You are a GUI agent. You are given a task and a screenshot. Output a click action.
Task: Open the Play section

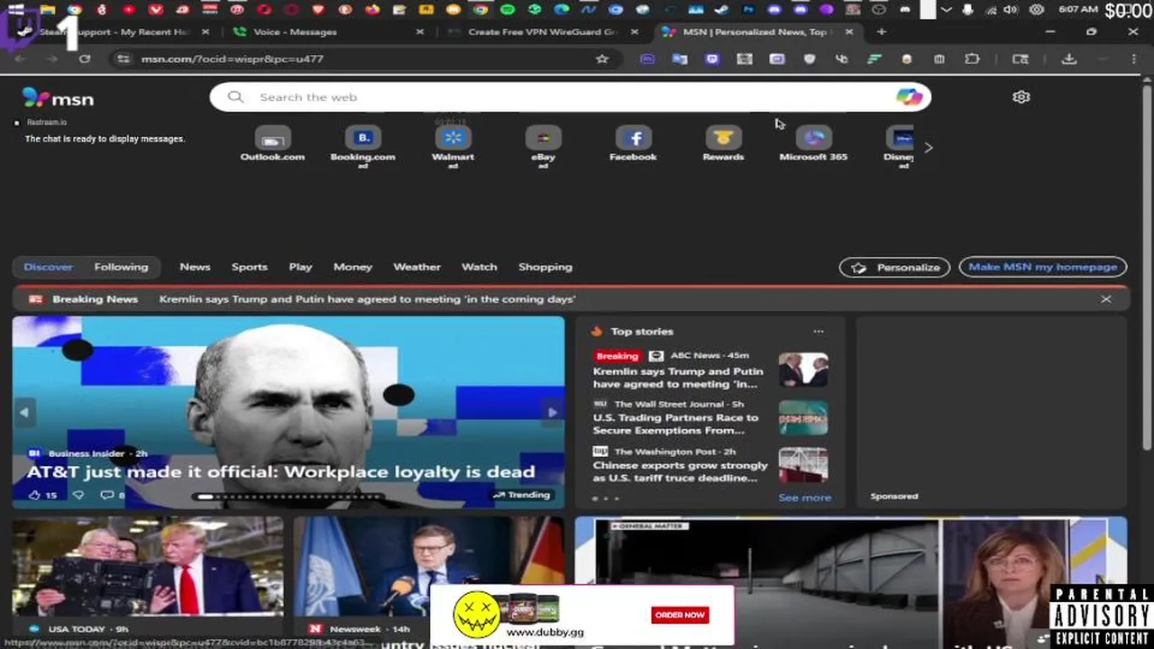click(300, 267)
